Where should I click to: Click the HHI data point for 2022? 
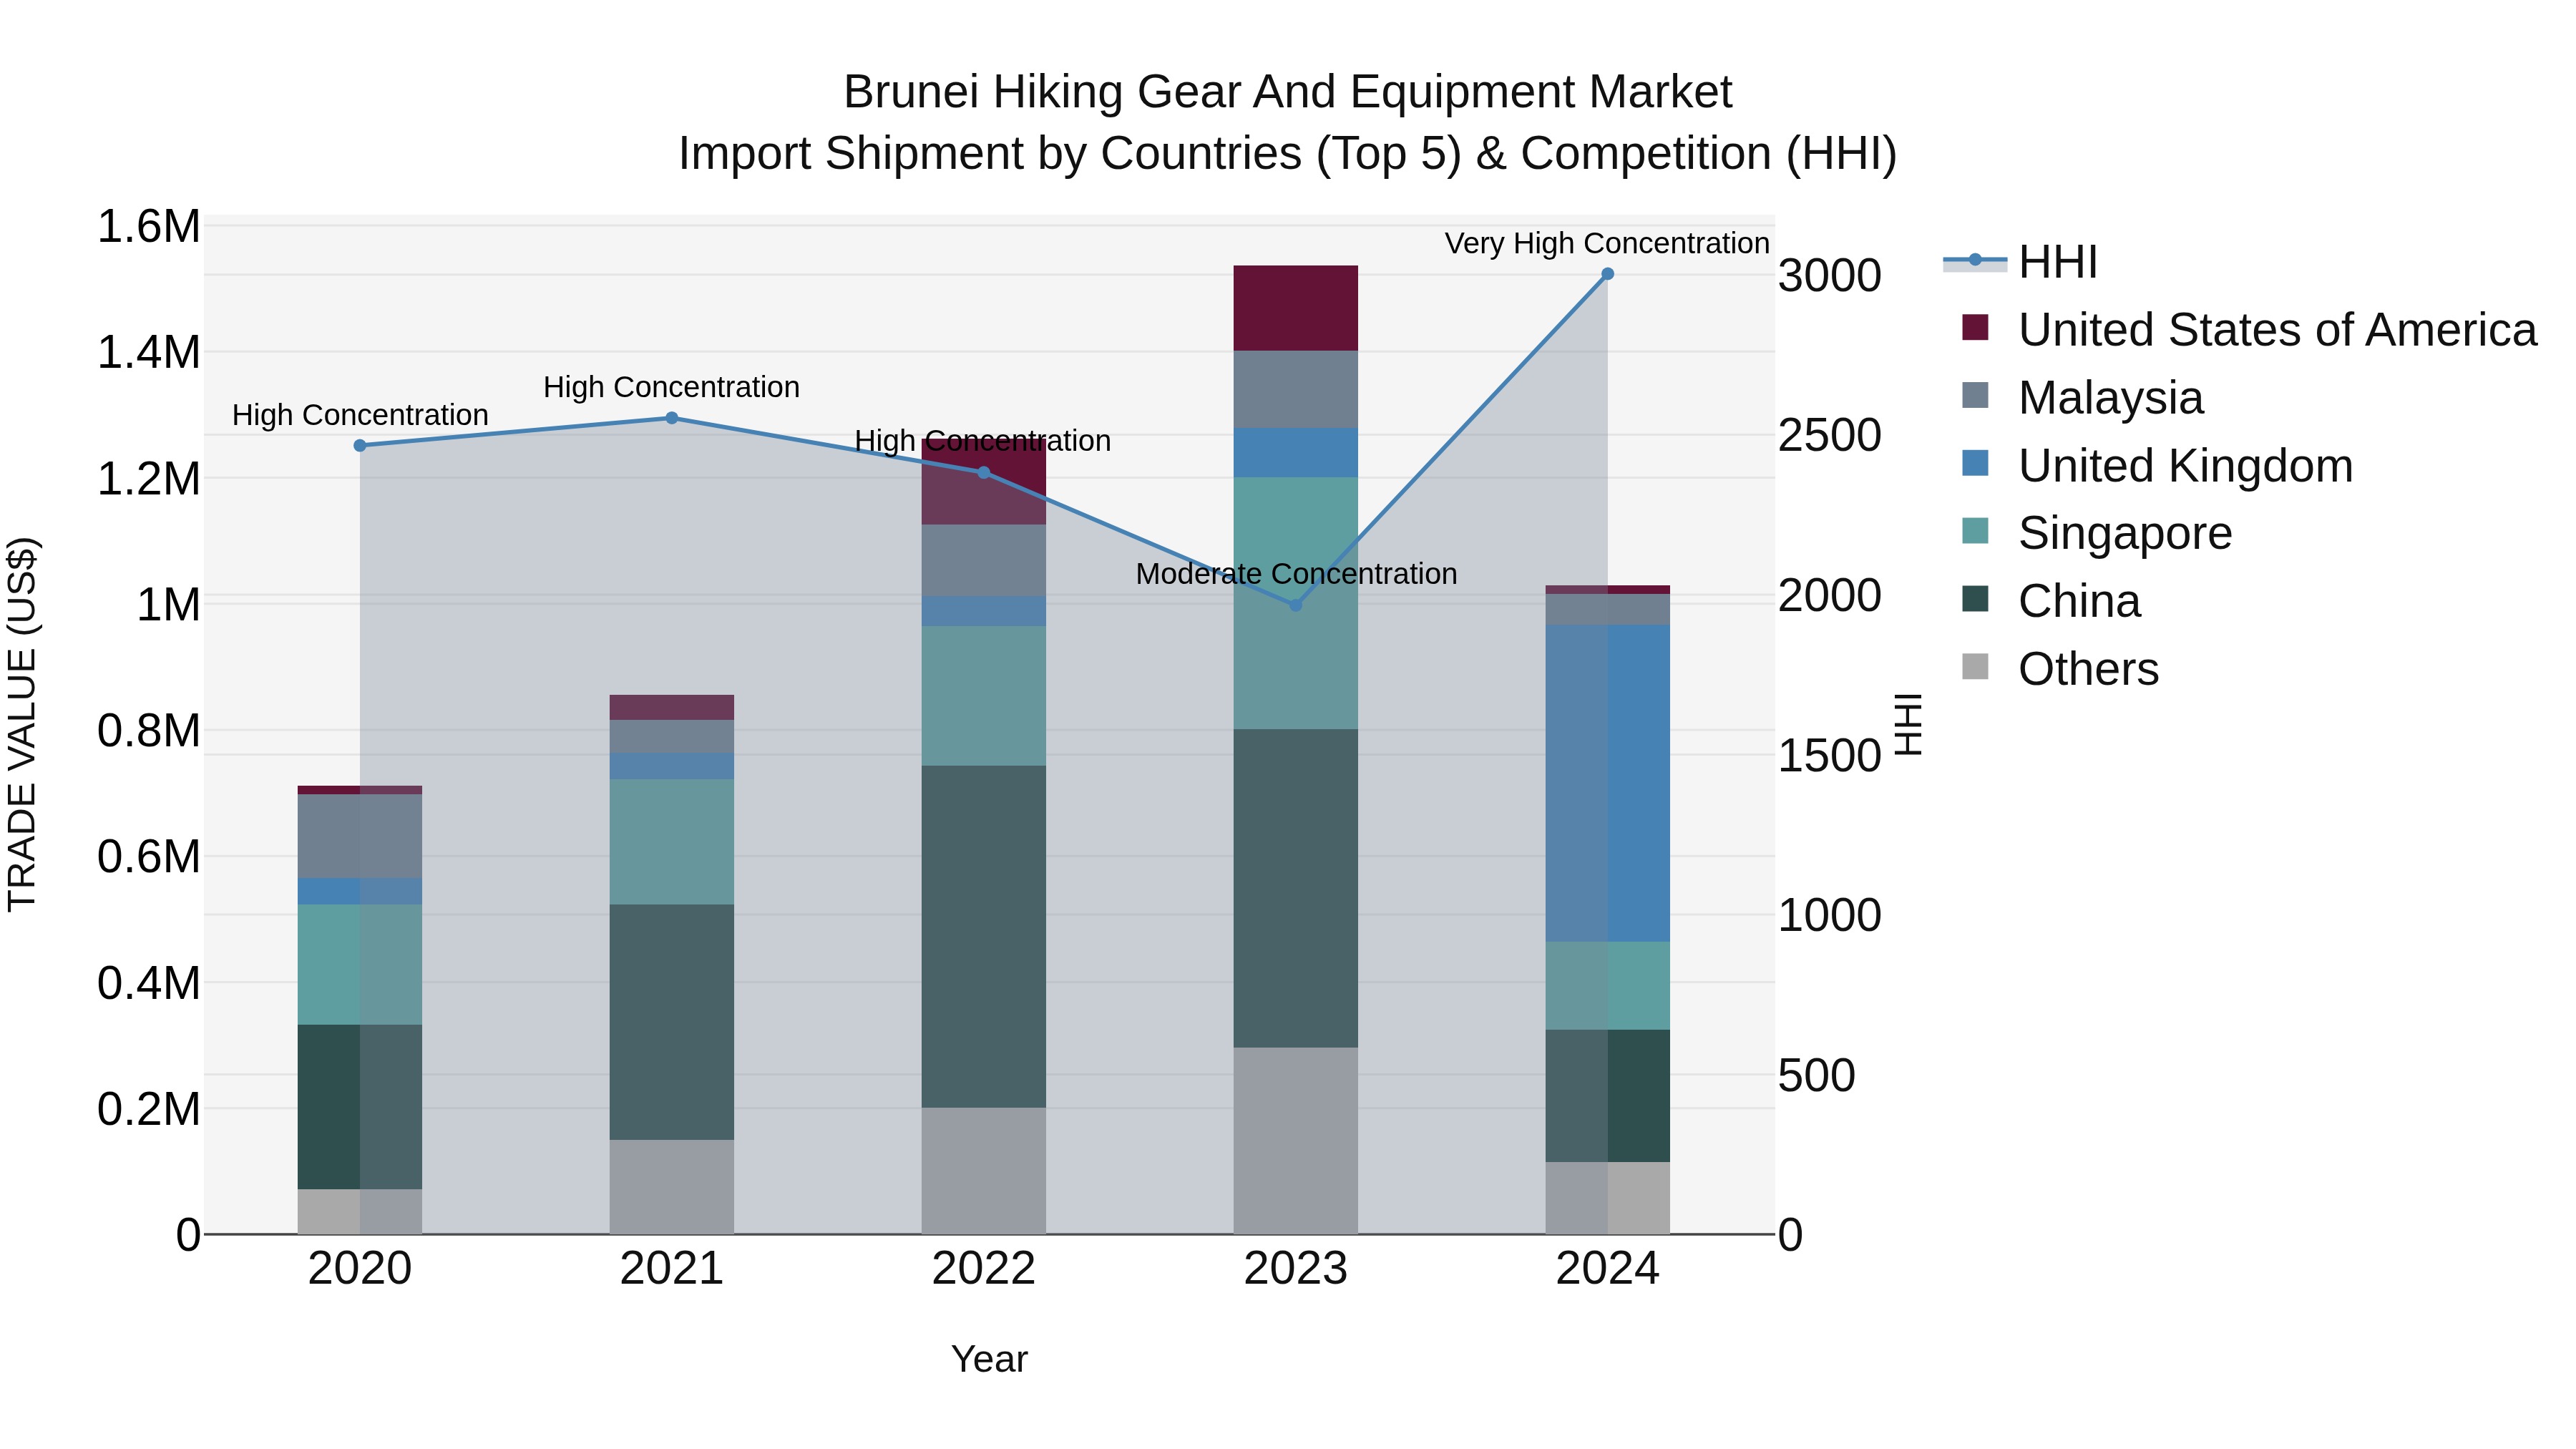(984, 472)
